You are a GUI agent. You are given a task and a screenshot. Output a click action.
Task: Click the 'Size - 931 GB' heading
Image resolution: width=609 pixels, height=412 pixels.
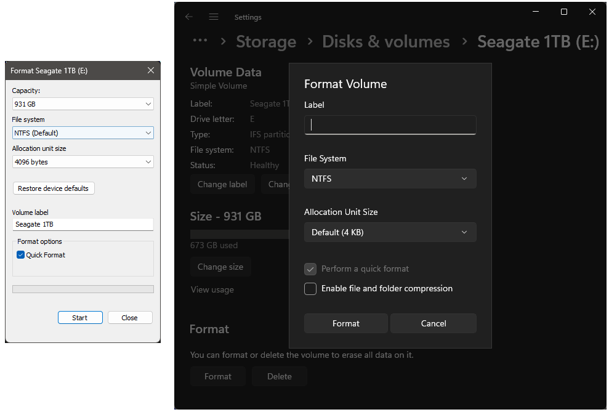(225, 216)
